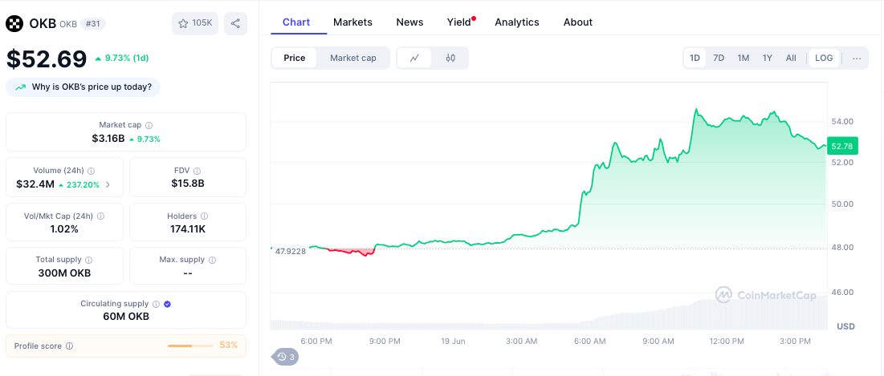Set chart range to 1D
The image size is (884, 376).
tap(695, 58)
